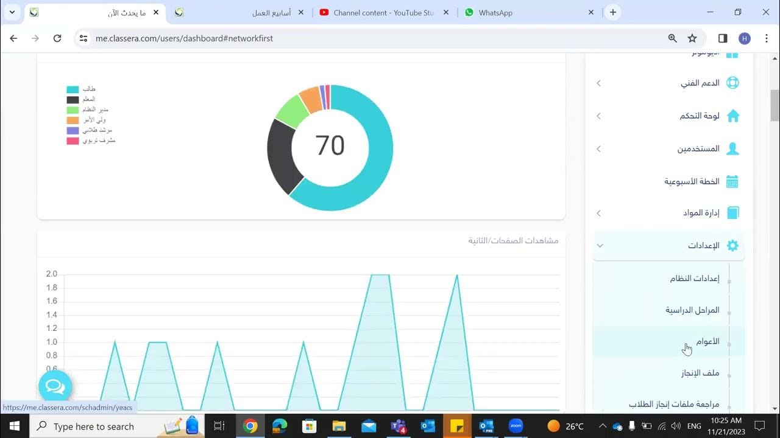Bookmark this page with the star icon

click(692, 38)
